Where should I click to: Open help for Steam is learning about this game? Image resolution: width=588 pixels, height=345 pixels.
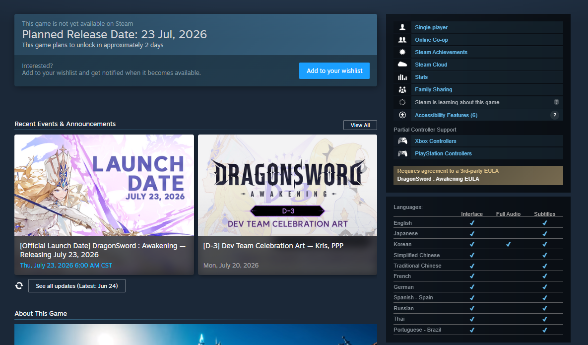click(557, 102)
